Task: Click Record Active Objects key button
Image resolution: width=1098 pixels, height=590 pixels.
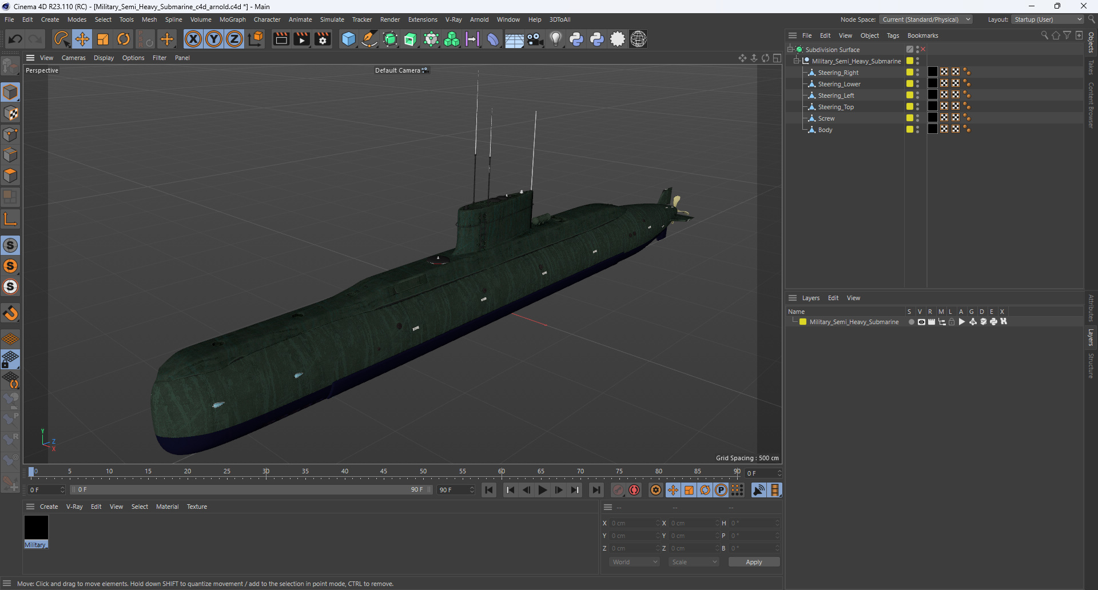Action: pos(618,490)
